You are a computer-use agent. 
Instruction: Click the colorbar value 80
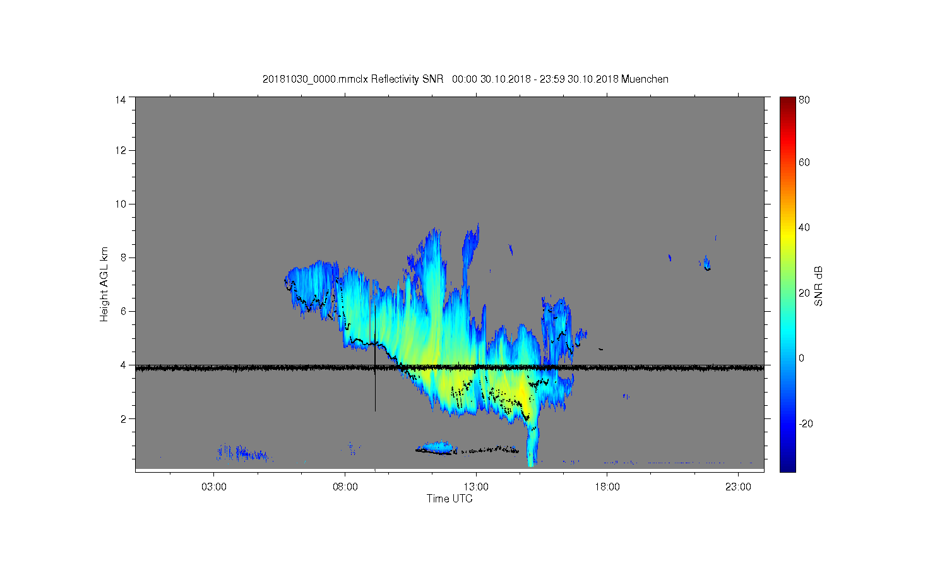click(804, 100)
